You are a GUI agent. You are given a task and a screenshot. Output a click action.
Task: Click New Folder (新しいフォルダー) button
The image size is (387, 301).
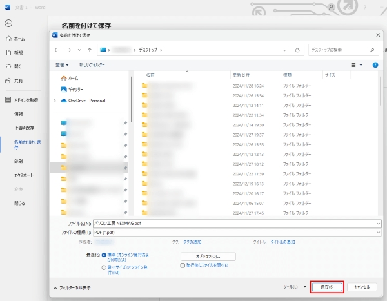(92, 65)
